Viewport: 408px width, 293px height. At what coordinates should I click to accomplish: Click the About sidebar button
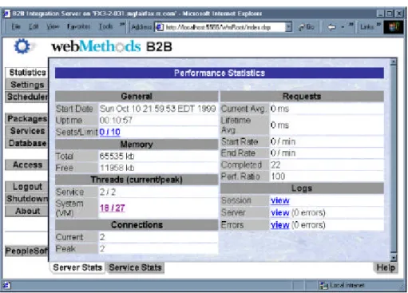click(x=27, y=211)
